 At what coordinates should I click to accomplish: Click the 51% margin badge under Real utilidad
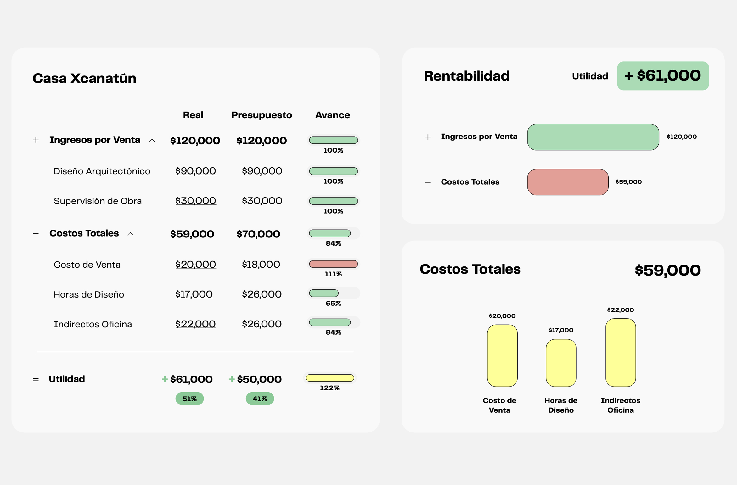[x=189, y=399]
